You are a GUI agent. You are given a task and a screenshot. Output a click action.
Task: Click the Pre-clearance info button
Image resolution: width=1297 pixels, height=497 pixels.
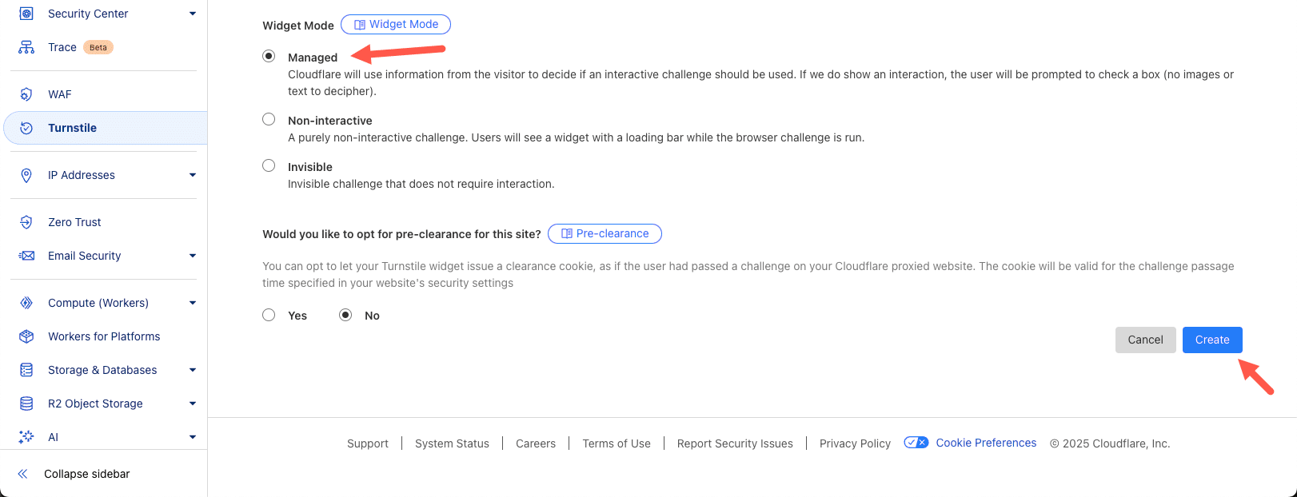(x=605, y=233)
